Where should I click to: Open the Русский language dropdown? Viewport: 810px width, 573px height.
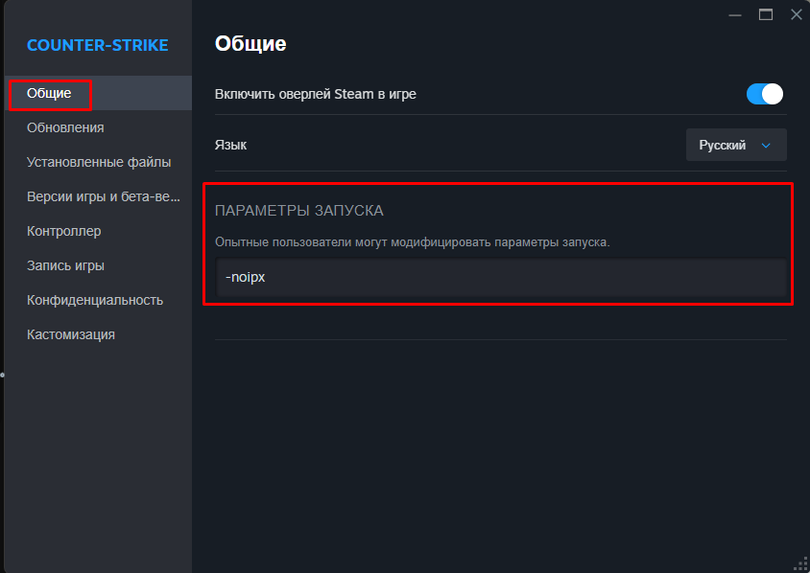[x=736, y=145]
